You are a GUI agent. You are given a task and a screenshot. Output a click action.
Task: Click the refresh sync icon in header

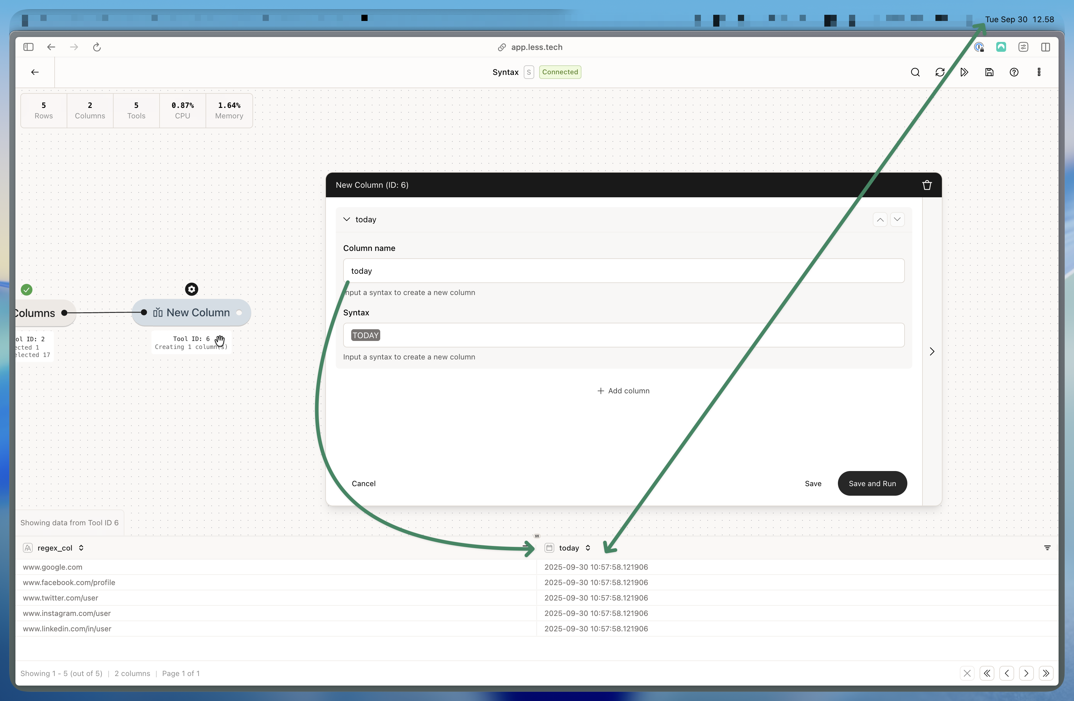[x=940, y=72]
